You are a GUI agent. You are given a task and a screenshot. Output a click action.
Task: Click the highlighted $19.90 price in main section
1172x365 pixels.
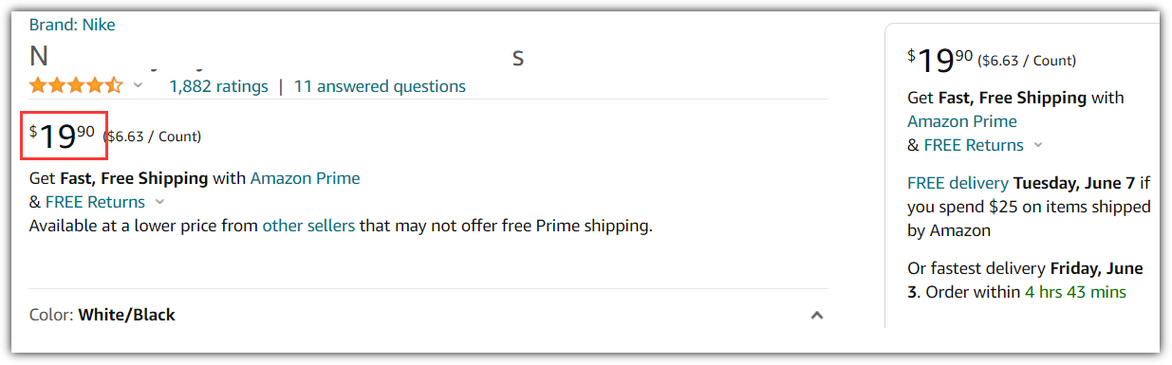pos(64,136)
